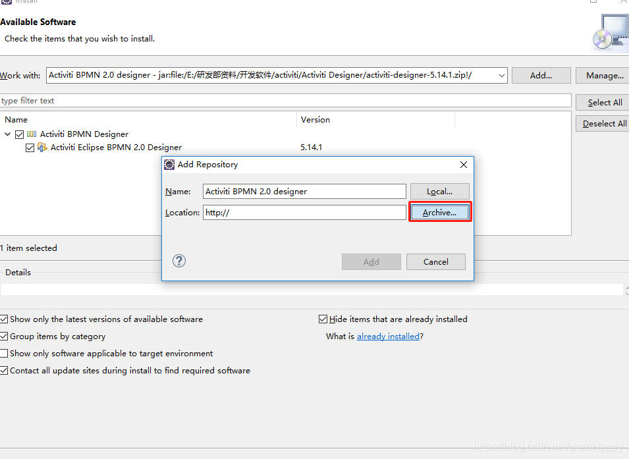Screen dimensions: 629x459
Task: Close the Add Repository dialog
Action: coord(463,165)
